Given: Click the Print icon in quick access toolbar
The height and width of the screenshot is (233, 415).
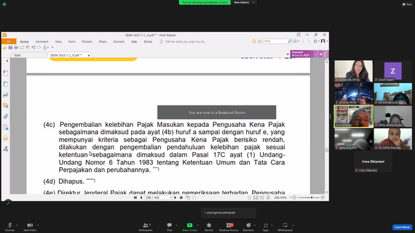Looking at the screenshot, I should click(16, 47).
